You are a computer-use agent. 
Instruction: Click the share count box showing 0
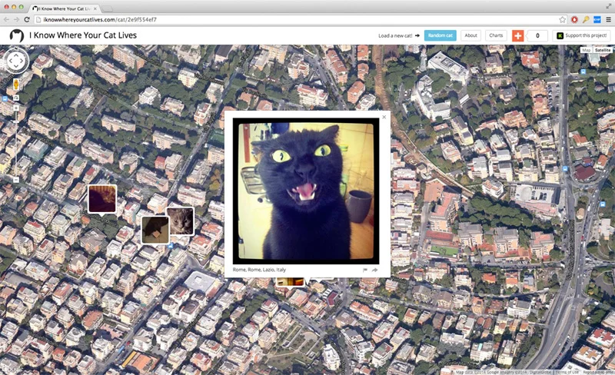click(x=537, y=35)
